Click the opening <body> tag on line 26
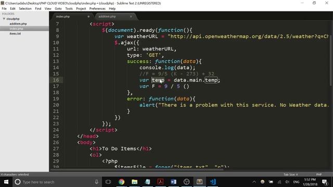This screenshot has width=333, height=187. pyautogui.click(x=86, y=142)
